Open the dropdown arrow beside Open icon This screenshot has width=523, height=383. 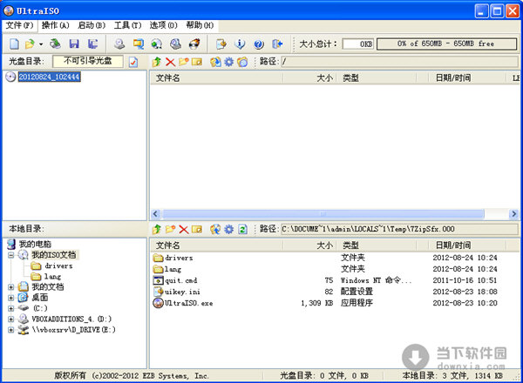click(x=41, y=44)
